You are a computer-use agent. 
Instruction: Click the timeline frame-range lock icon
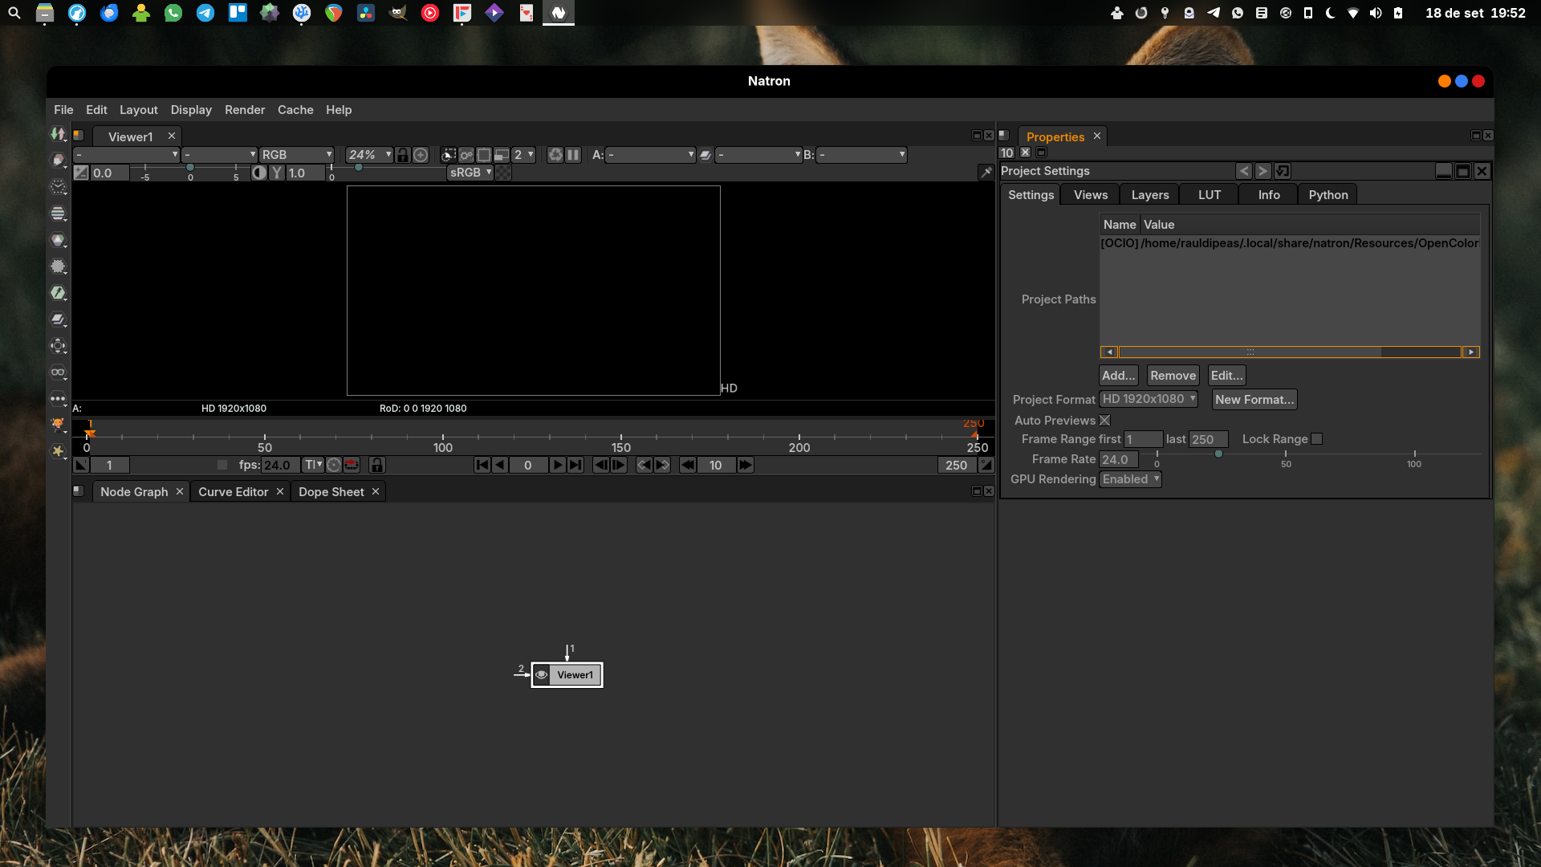(377, 465)
